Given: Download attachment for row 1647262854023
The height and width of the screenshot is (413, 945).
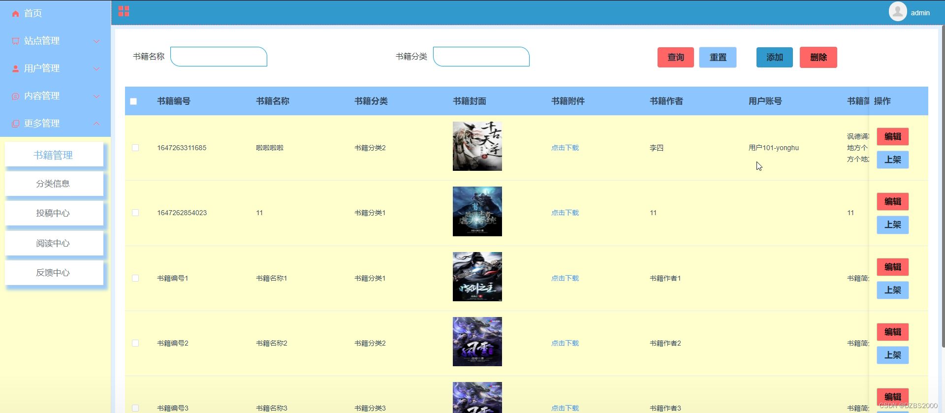Looking at the screenshot, I should coord(565,213).
